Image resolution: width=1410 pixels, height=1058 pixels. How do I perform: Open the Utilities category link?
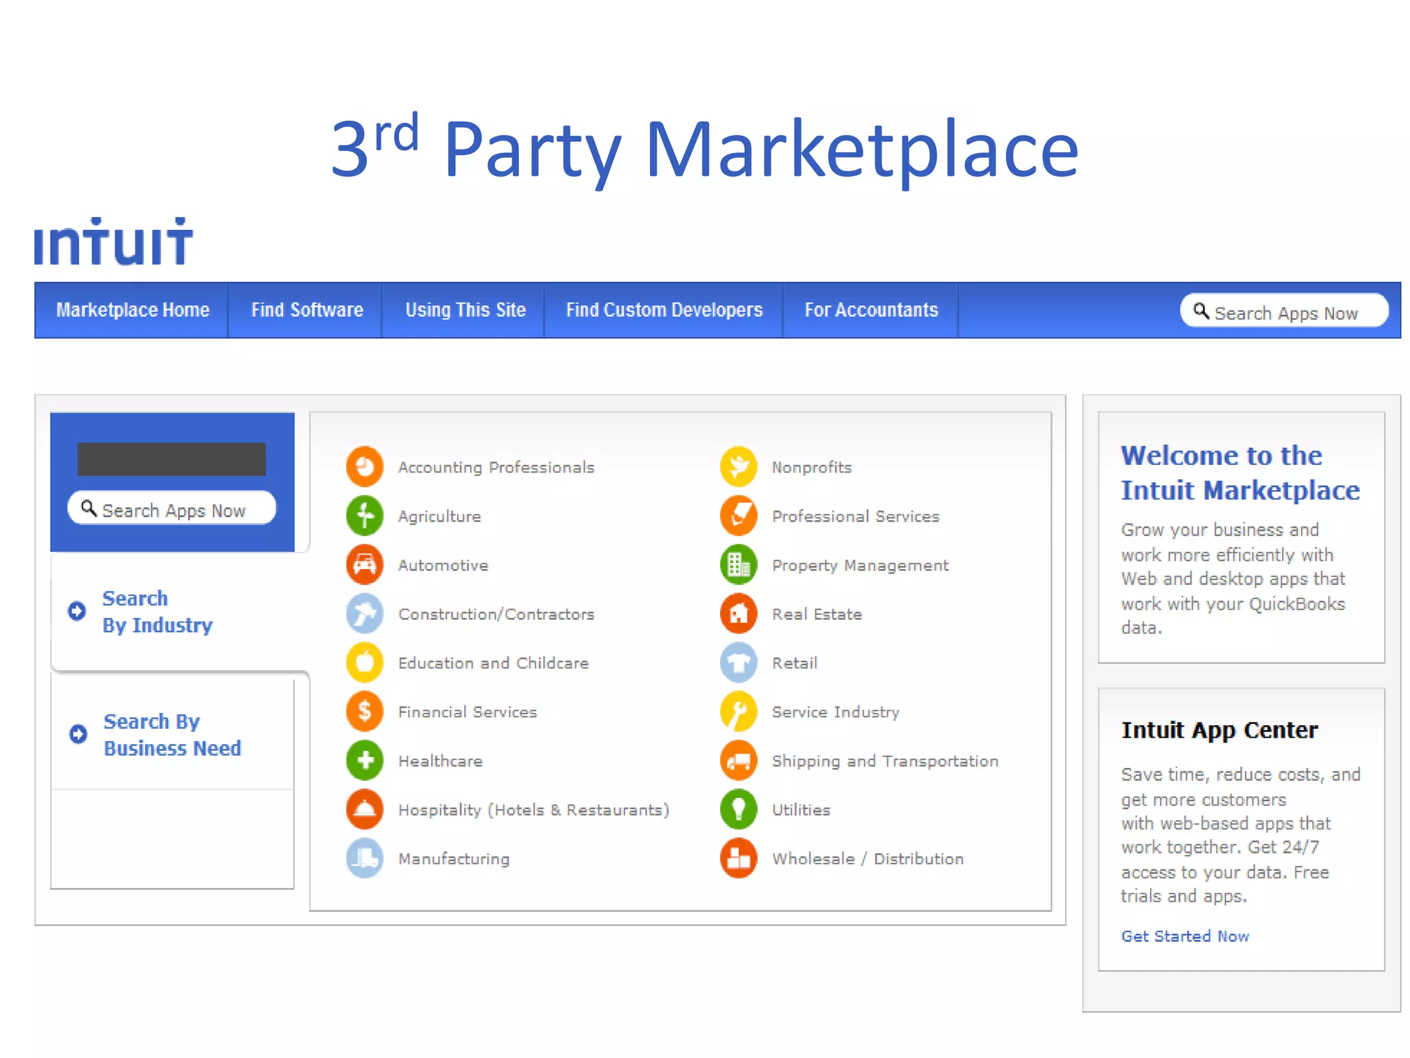[x=801, y=809]
